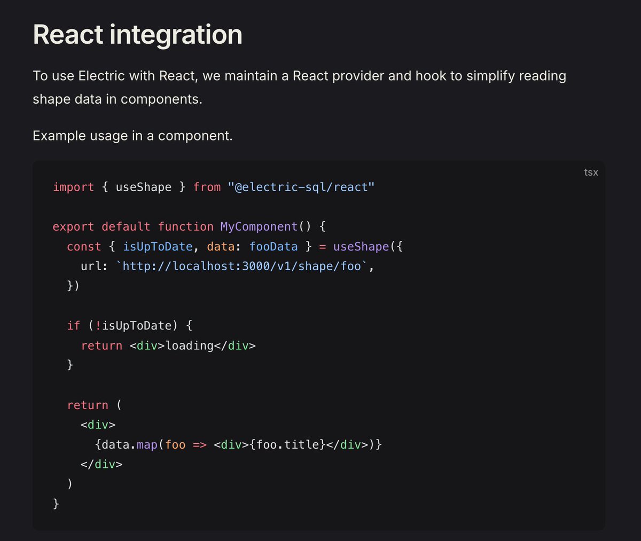Click the "export default function" keywords
641x541 pixels.
133,226
